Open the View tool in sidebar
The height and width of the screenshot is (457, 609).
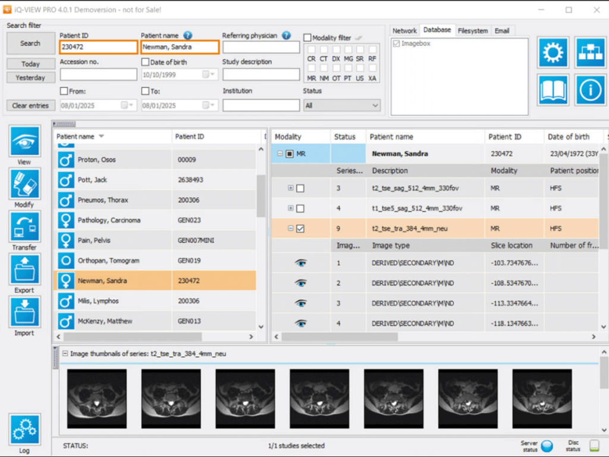point(24,141)
